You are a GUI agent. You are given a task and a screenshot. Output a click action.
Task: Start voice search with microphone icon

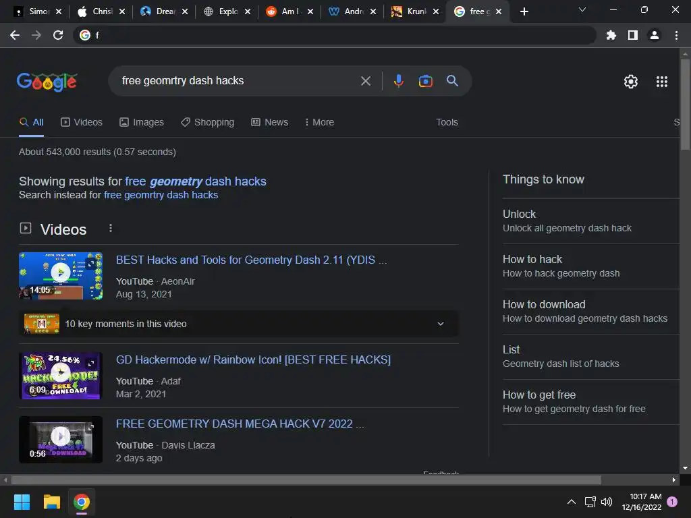click(398, 81)
